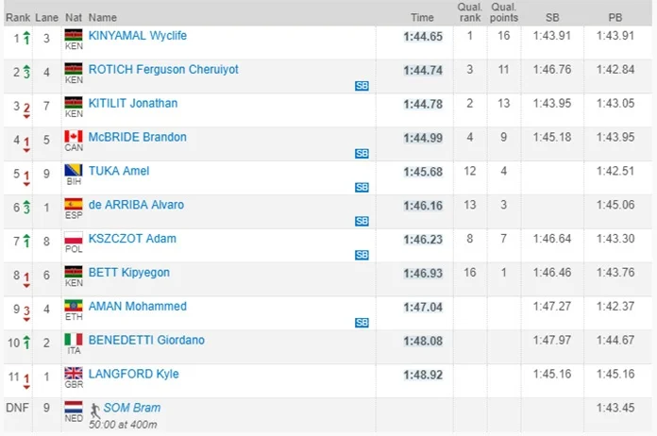The height and width of the screenshot is (436, 657).
Task: Open BETT Kipyegon's athlete page
Action: pyautogui.click(x=127, y=273)
